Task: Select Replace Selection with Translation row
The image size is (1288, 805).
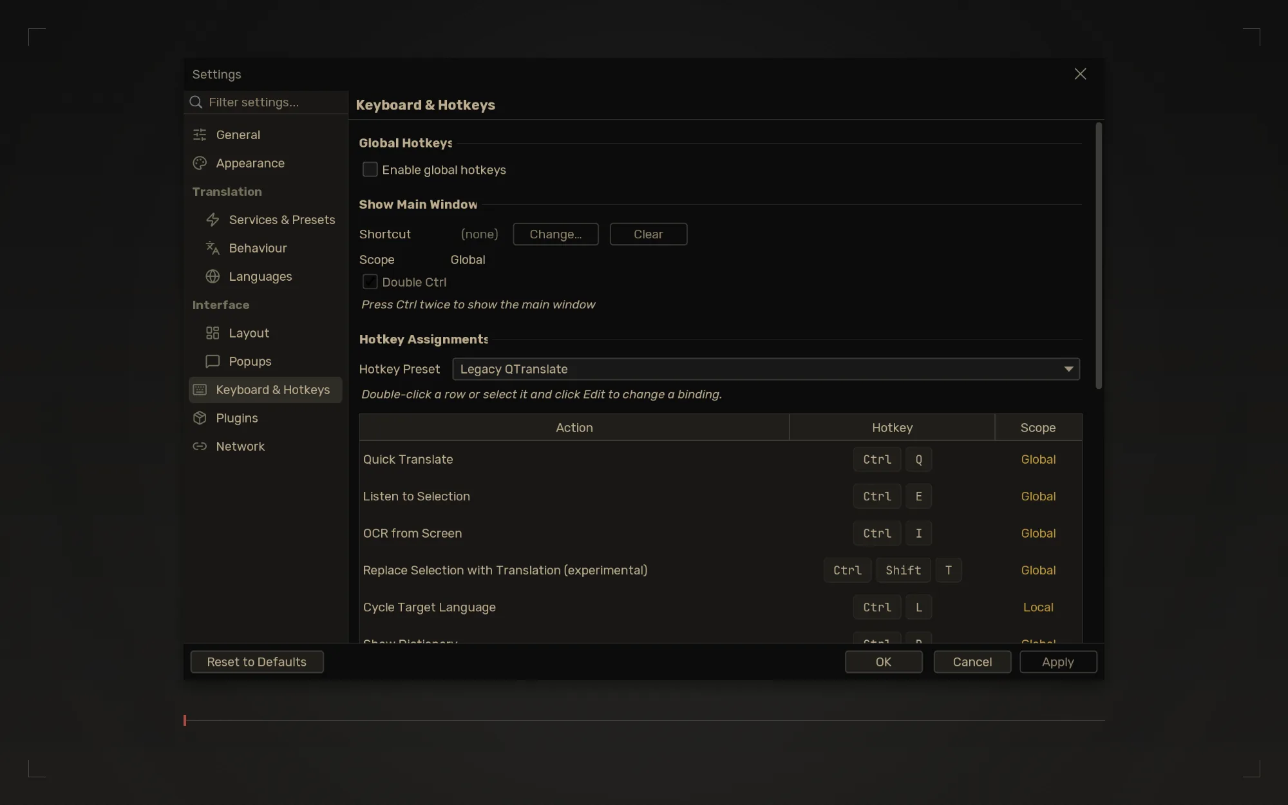Action: [x=721, y=570]
